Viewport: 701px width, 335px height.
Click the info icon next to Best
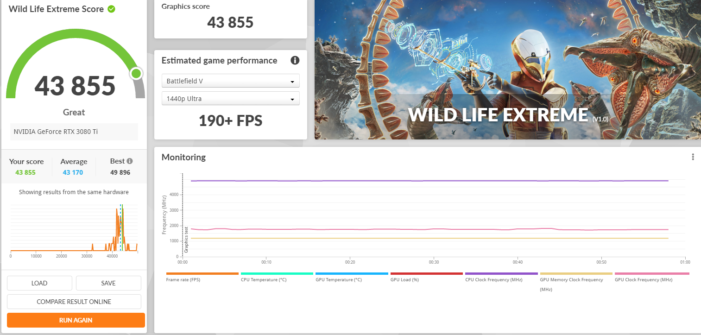pyautogui.click(x=130, y=161)
